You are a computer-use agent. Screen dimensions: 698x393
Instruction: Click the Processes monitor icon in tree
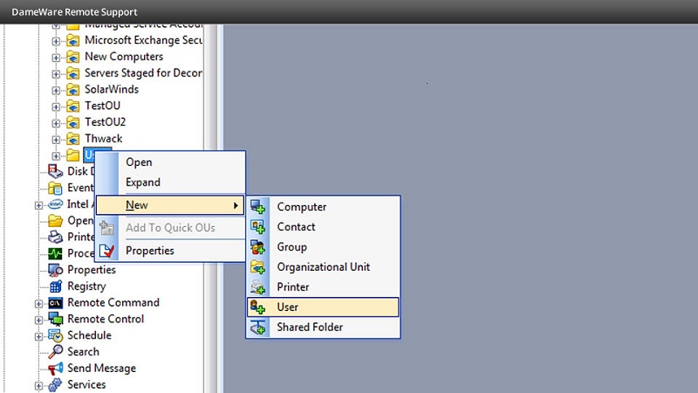[x=56, y=253]
